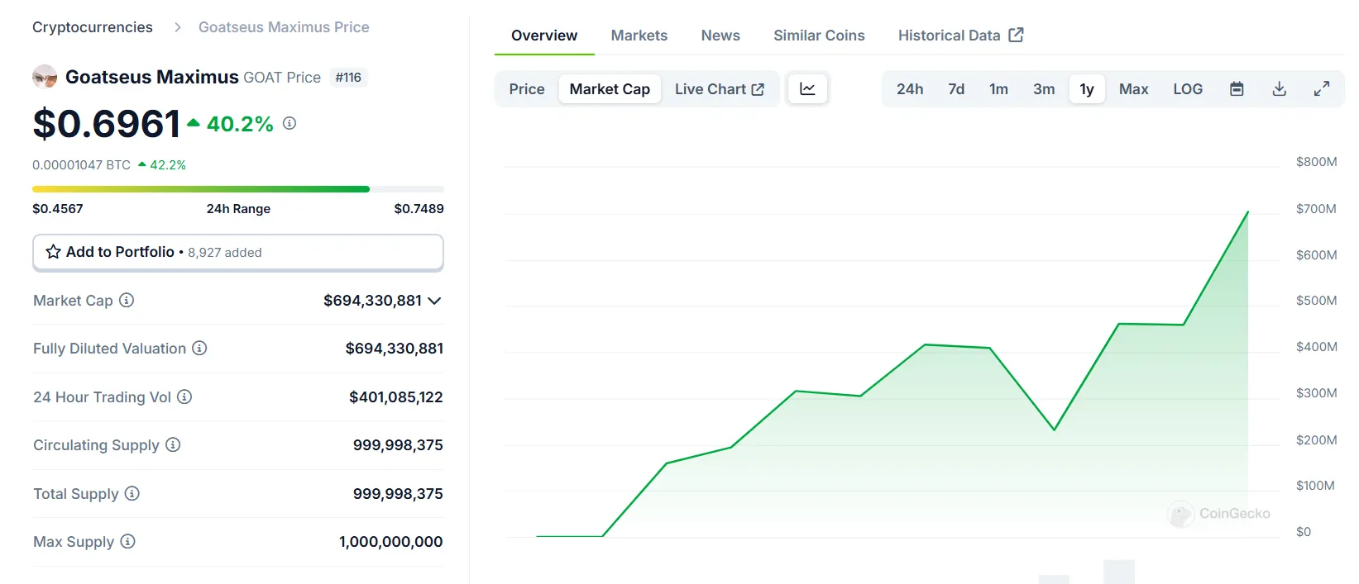Click the info icon beside Max Supply

[x=127, y=542]
